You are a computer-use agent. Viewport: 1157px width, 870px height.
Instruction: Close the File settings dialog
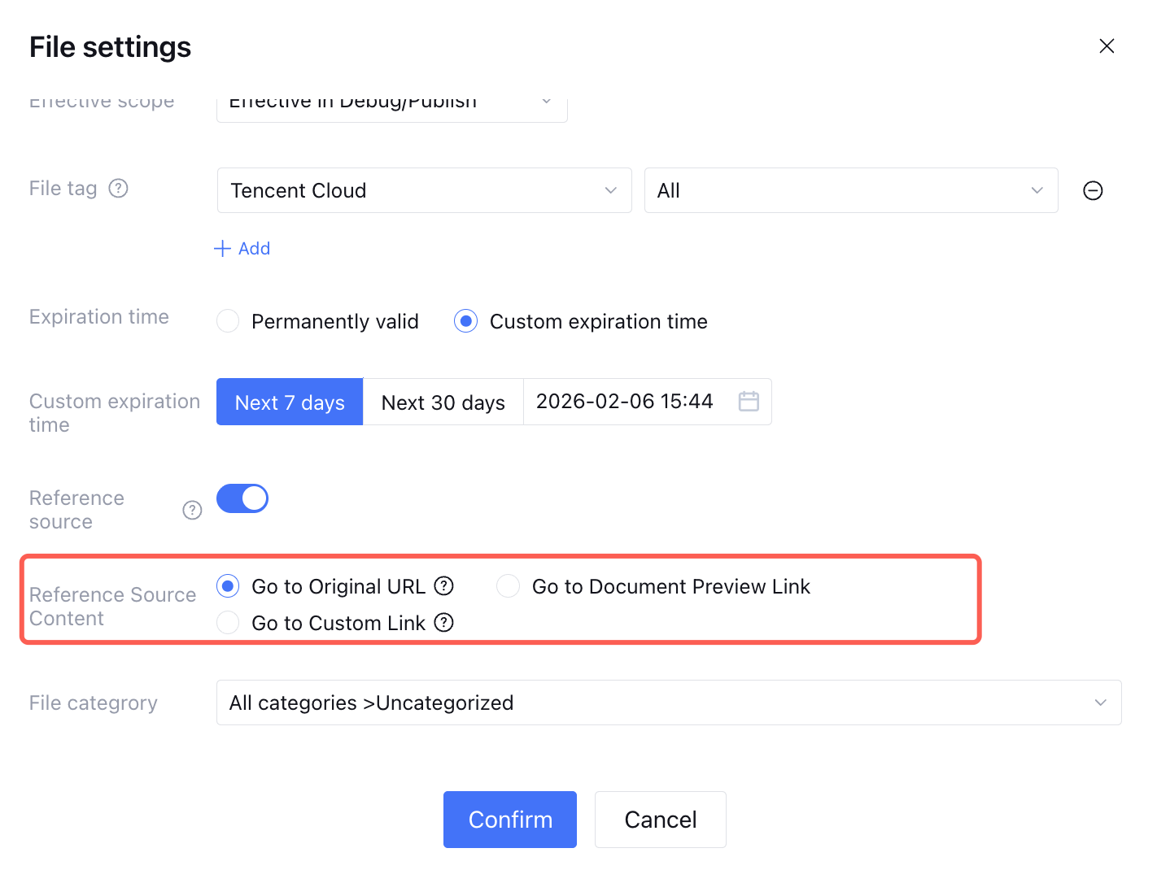coord(1107,46)
